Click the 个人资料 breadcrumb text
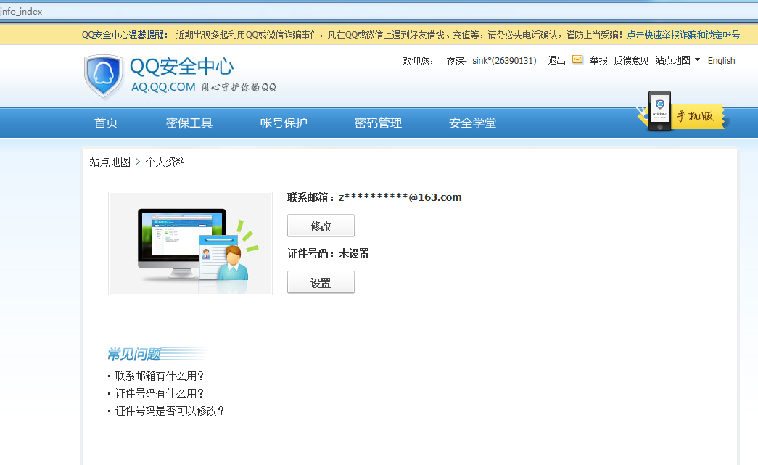The height and width of the screenshot is (465, 758). point(166,162)
